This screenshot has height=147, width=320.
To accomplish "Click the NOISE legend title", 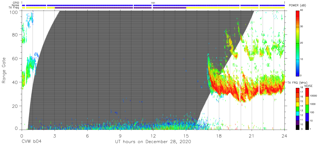I will click(x=308, y=86).
